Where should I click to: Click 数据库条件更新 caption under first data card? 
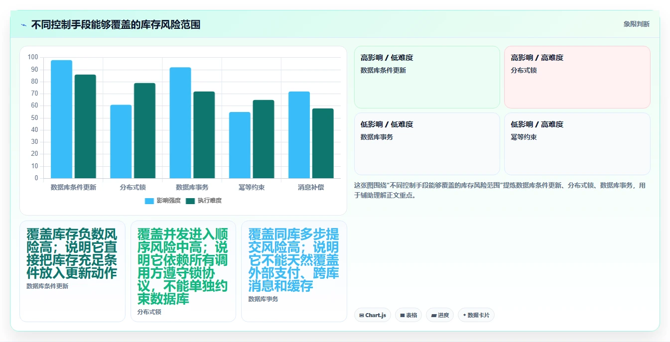47,286
